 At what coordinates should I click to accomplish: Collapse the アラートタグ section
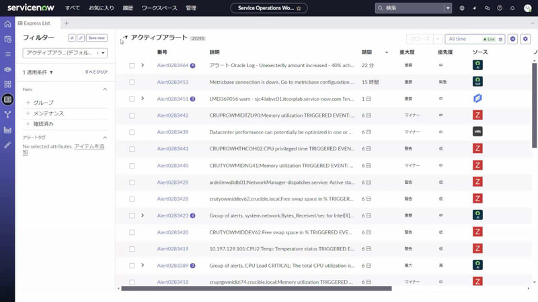click(x=105, y=138)
